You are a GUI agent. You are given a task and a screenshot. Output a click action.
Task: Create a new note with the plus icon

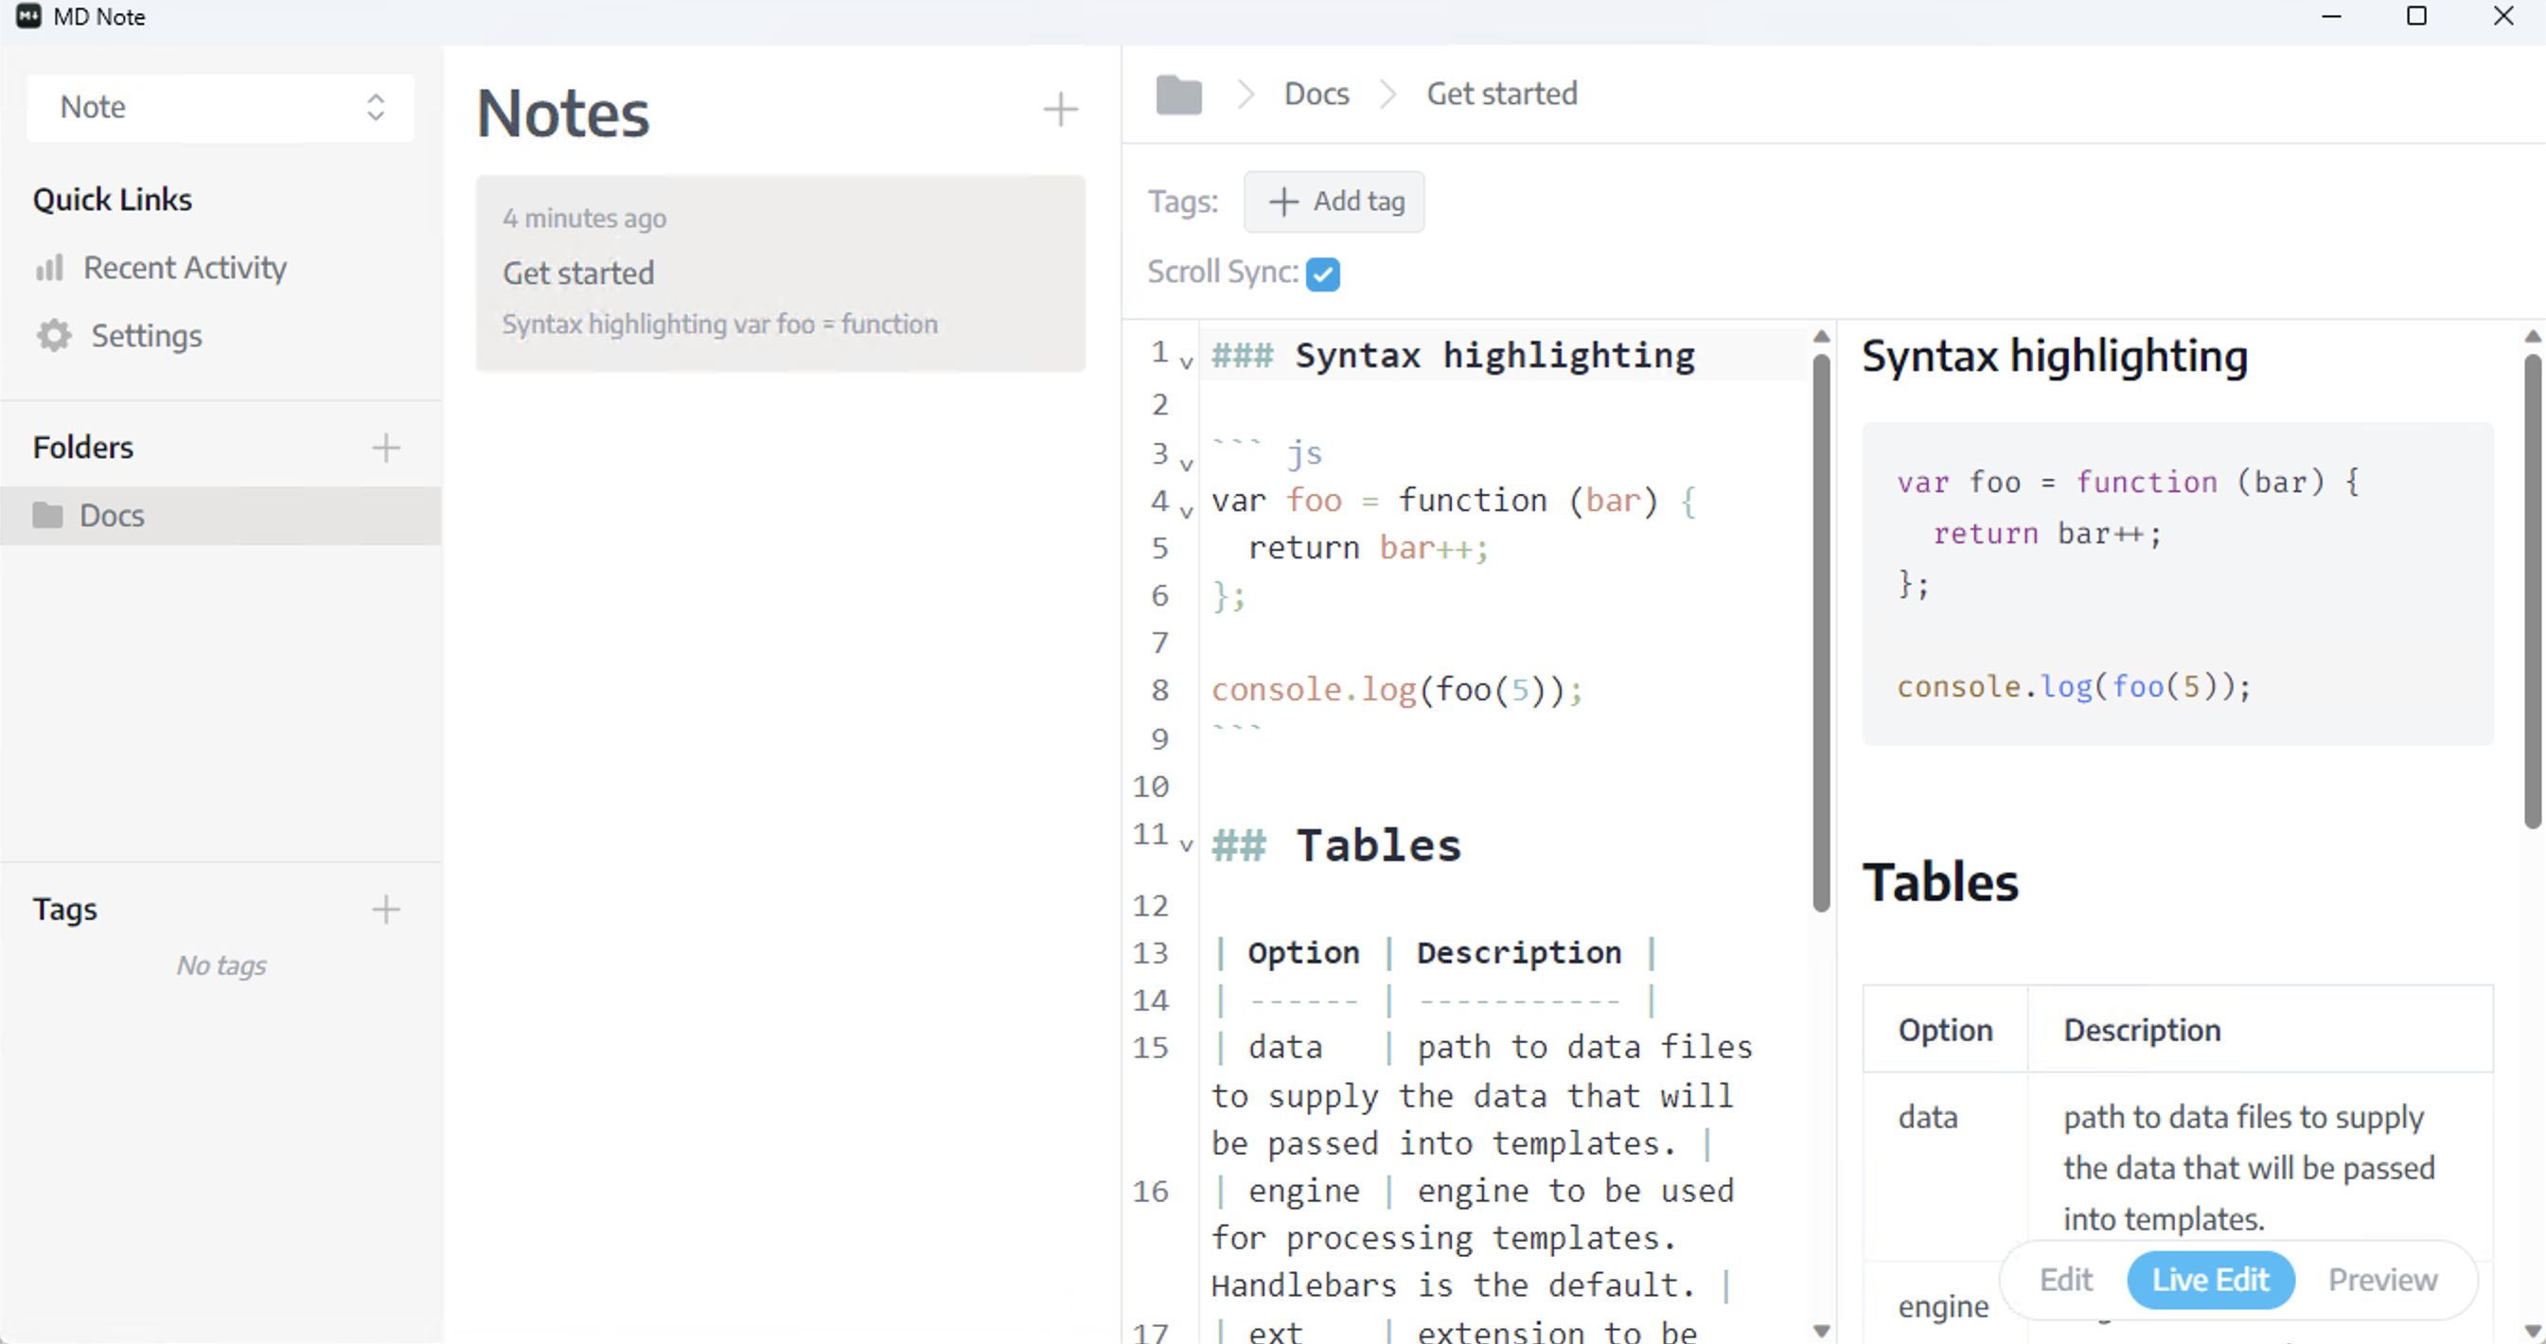[x=1059, y=109]
